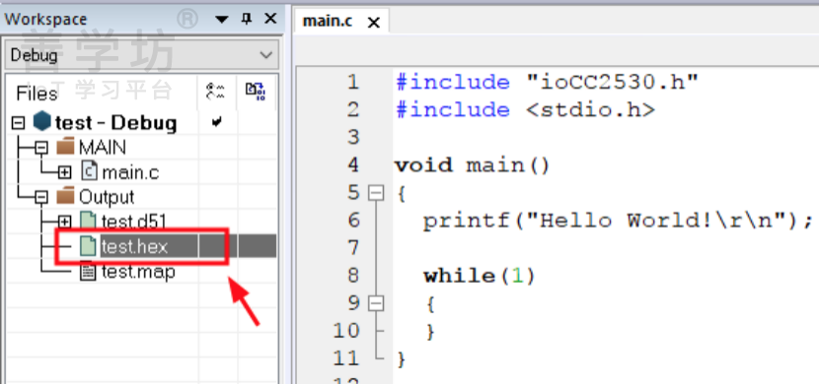Expand the main.c node
The width and height of the screenshot is (819, 384).
tap(64, 172)
